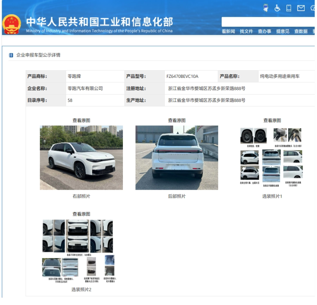Open the 找文件 navigation item

(x=247, y=31)
